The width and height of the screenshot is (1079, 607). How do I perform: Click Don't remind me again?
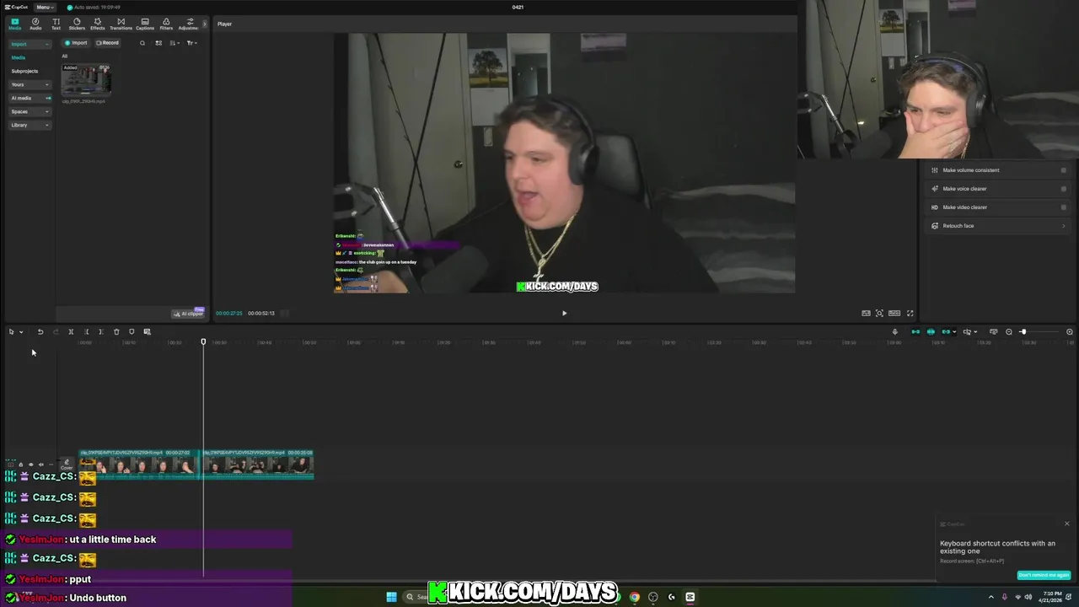click(1044, 575)
